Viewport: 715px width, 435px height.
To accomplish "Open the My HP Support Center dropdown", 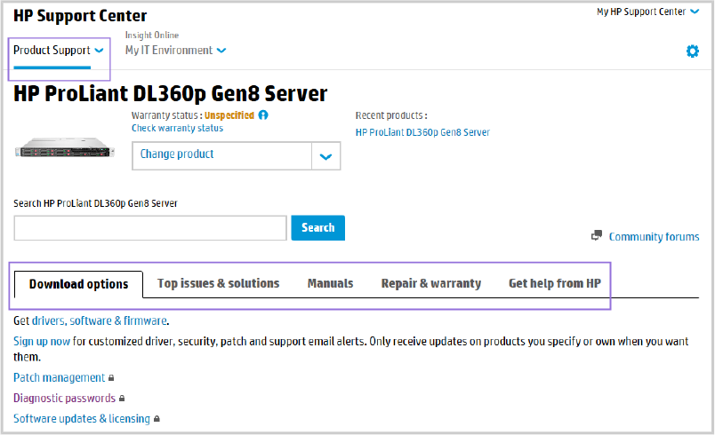I will pos(647,12).
